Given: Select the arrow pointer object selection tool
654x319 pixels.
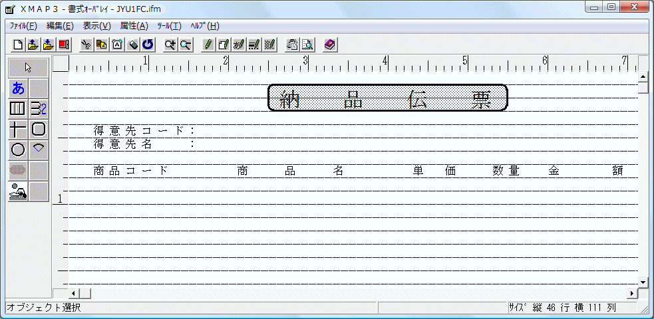Looking at the screenshot, I should (x=29, y=68).
